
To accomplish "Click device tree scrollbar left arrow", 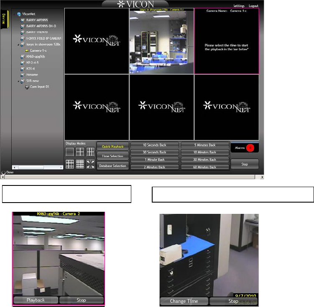I will [x=14, y=167].
